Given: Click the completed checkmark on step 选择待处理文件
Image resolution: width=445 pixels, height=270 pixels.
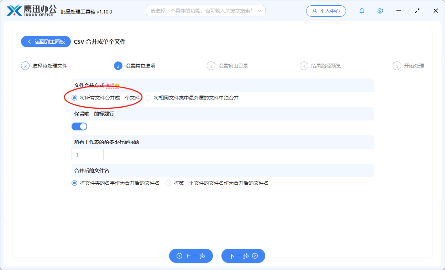Looking at the screenshot, I should pos(25,66).
